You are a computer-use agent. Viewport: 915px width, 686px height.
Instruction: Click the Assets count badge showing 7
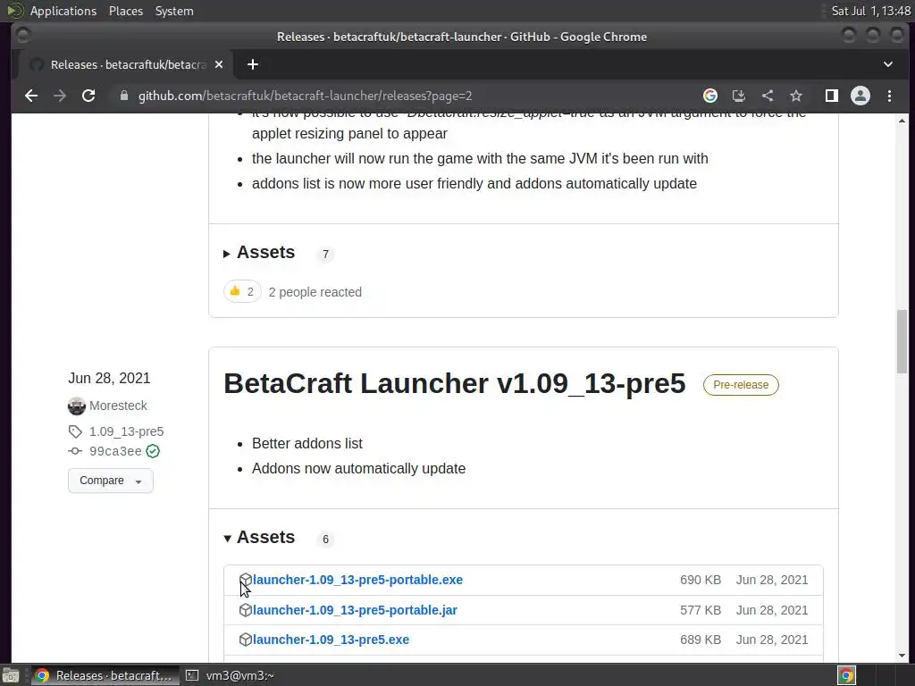pos(325,255)
